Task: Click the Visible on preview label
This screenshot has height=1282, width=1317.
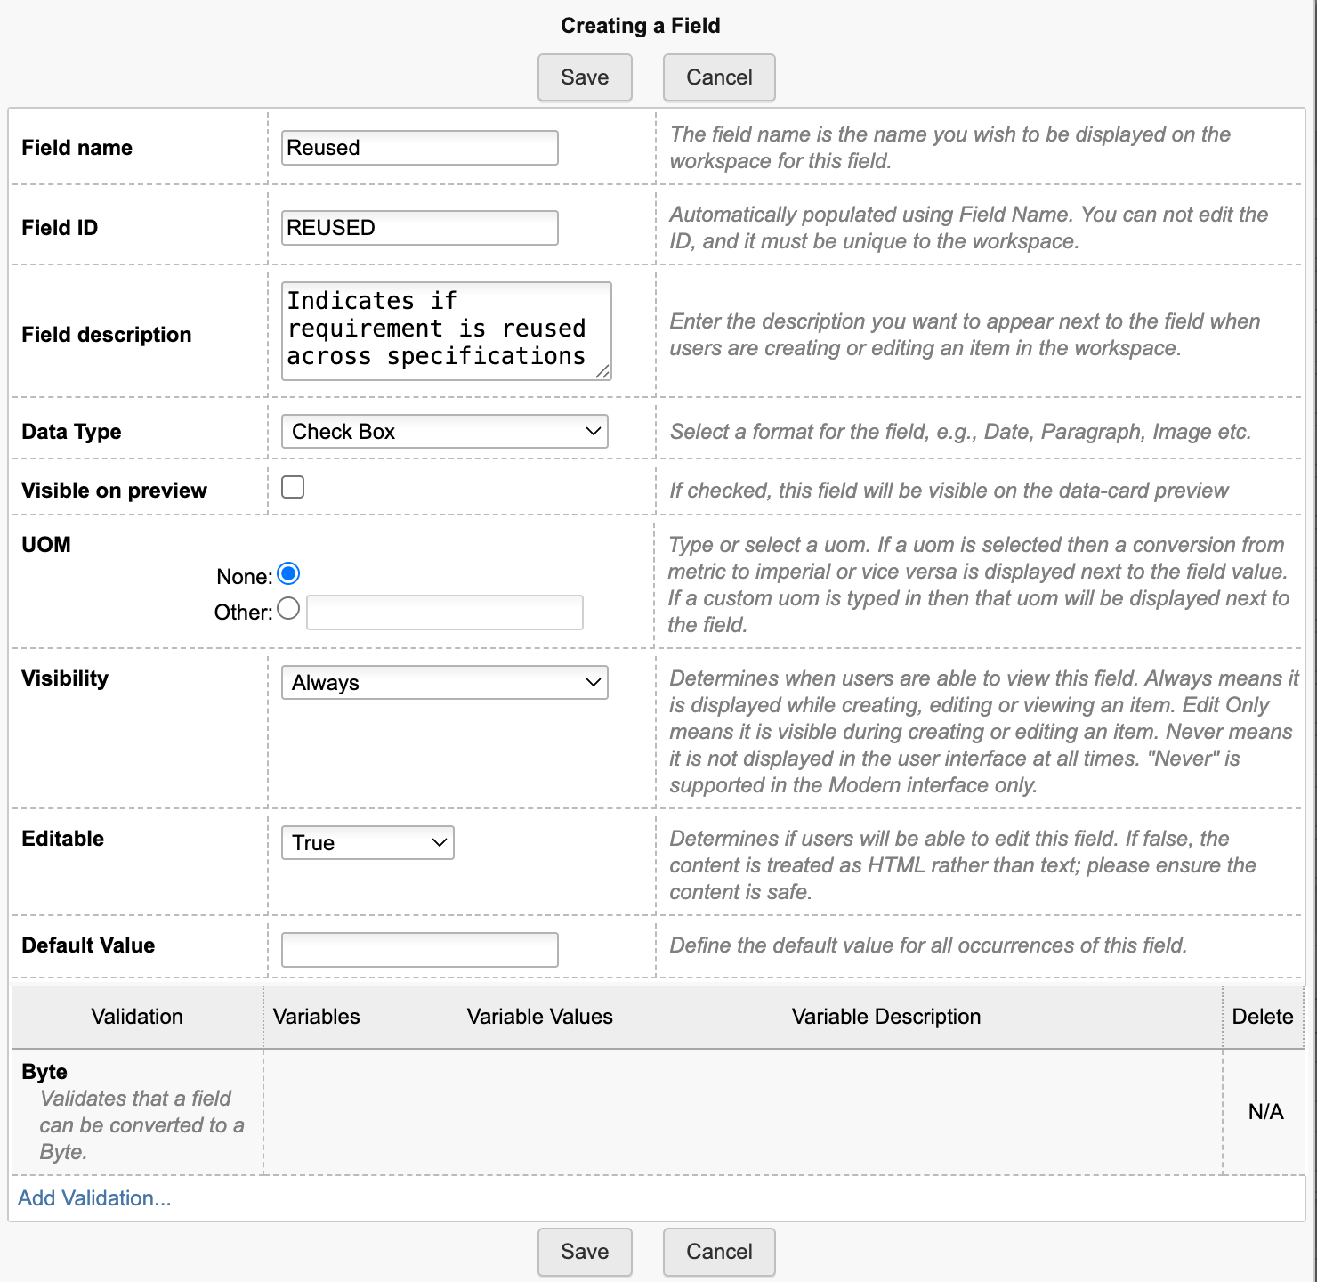Action: (114, 491)
